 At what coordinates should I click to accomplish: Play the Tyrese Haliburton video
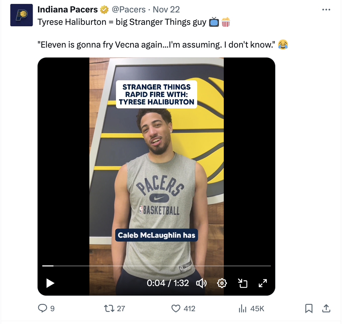50,283
